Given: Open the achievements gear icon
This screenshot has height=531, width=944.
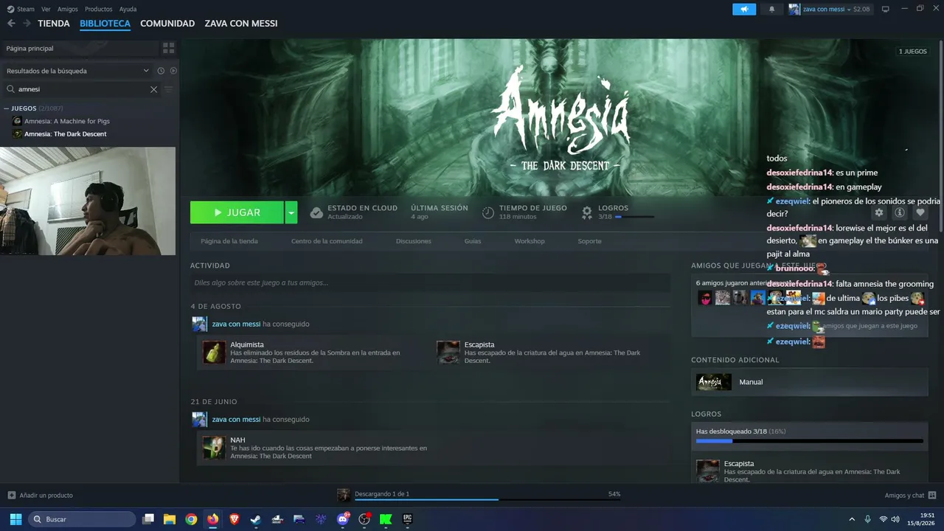Looking at the screenshot, I should pos(587,212).
